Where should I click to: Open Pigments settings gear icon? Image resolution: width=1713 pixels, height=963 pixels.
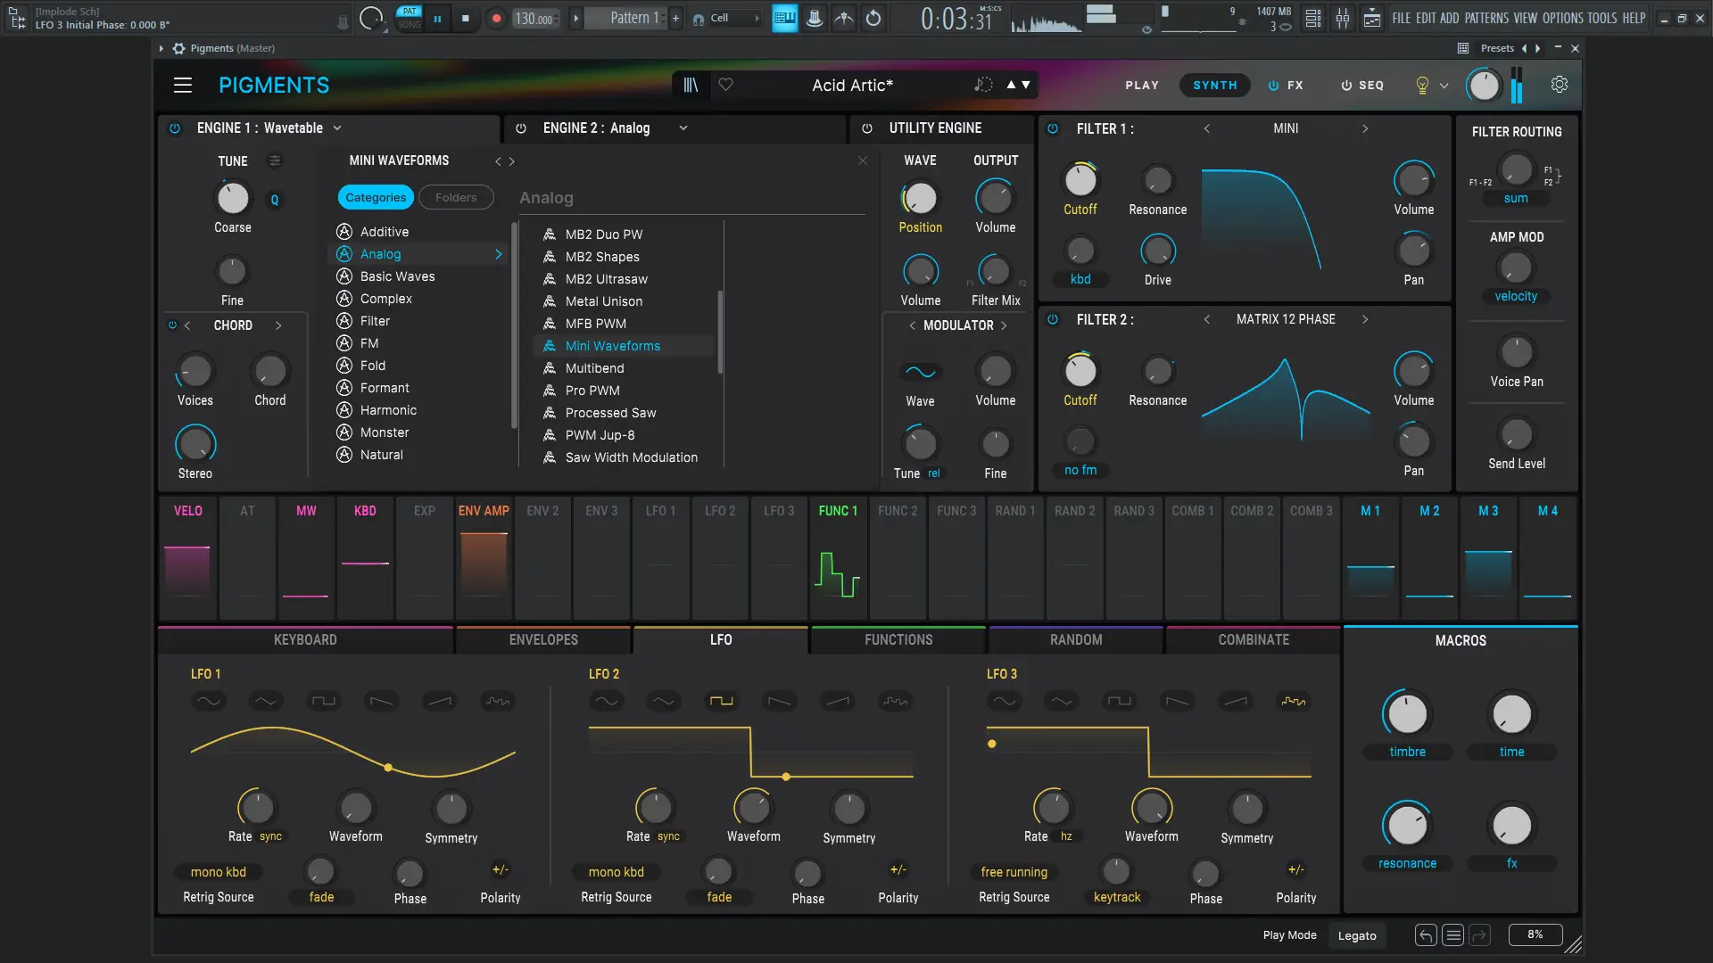[1560, 85]
